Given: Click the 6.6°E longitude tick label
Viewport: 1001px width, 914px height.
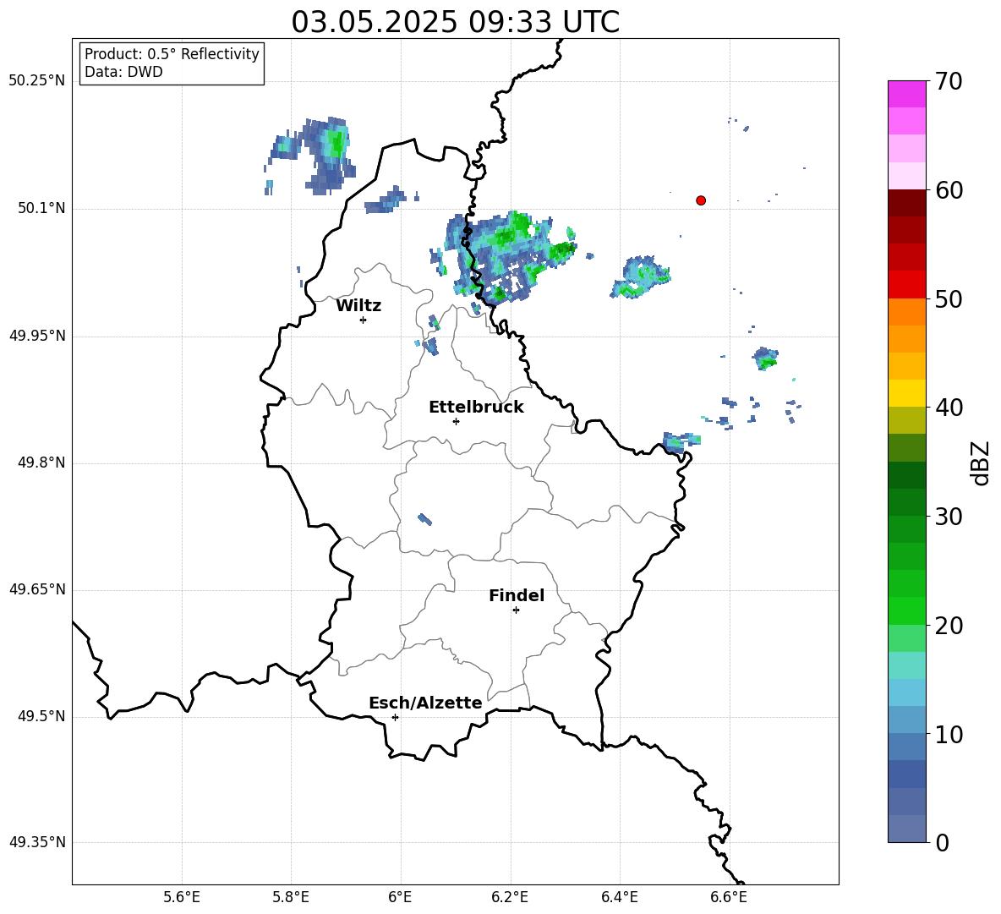Looking at the screenshot, I should click(729, 897).
